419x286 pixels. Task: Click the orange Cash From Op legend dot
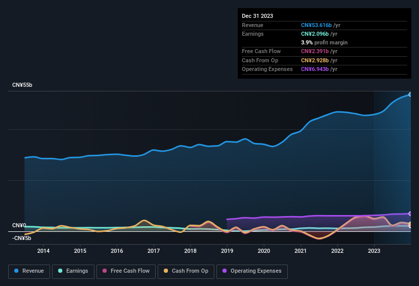[166, 271]
